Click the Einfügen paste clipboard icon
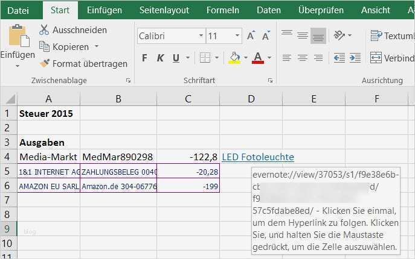The width and height of the screenshot is (415, 259). 18,36
